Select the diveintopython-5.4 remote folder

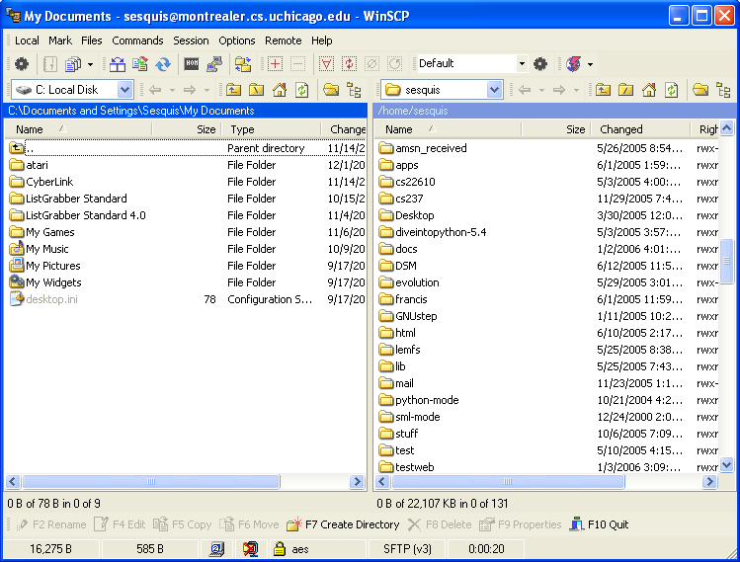[x=440, y=232]
